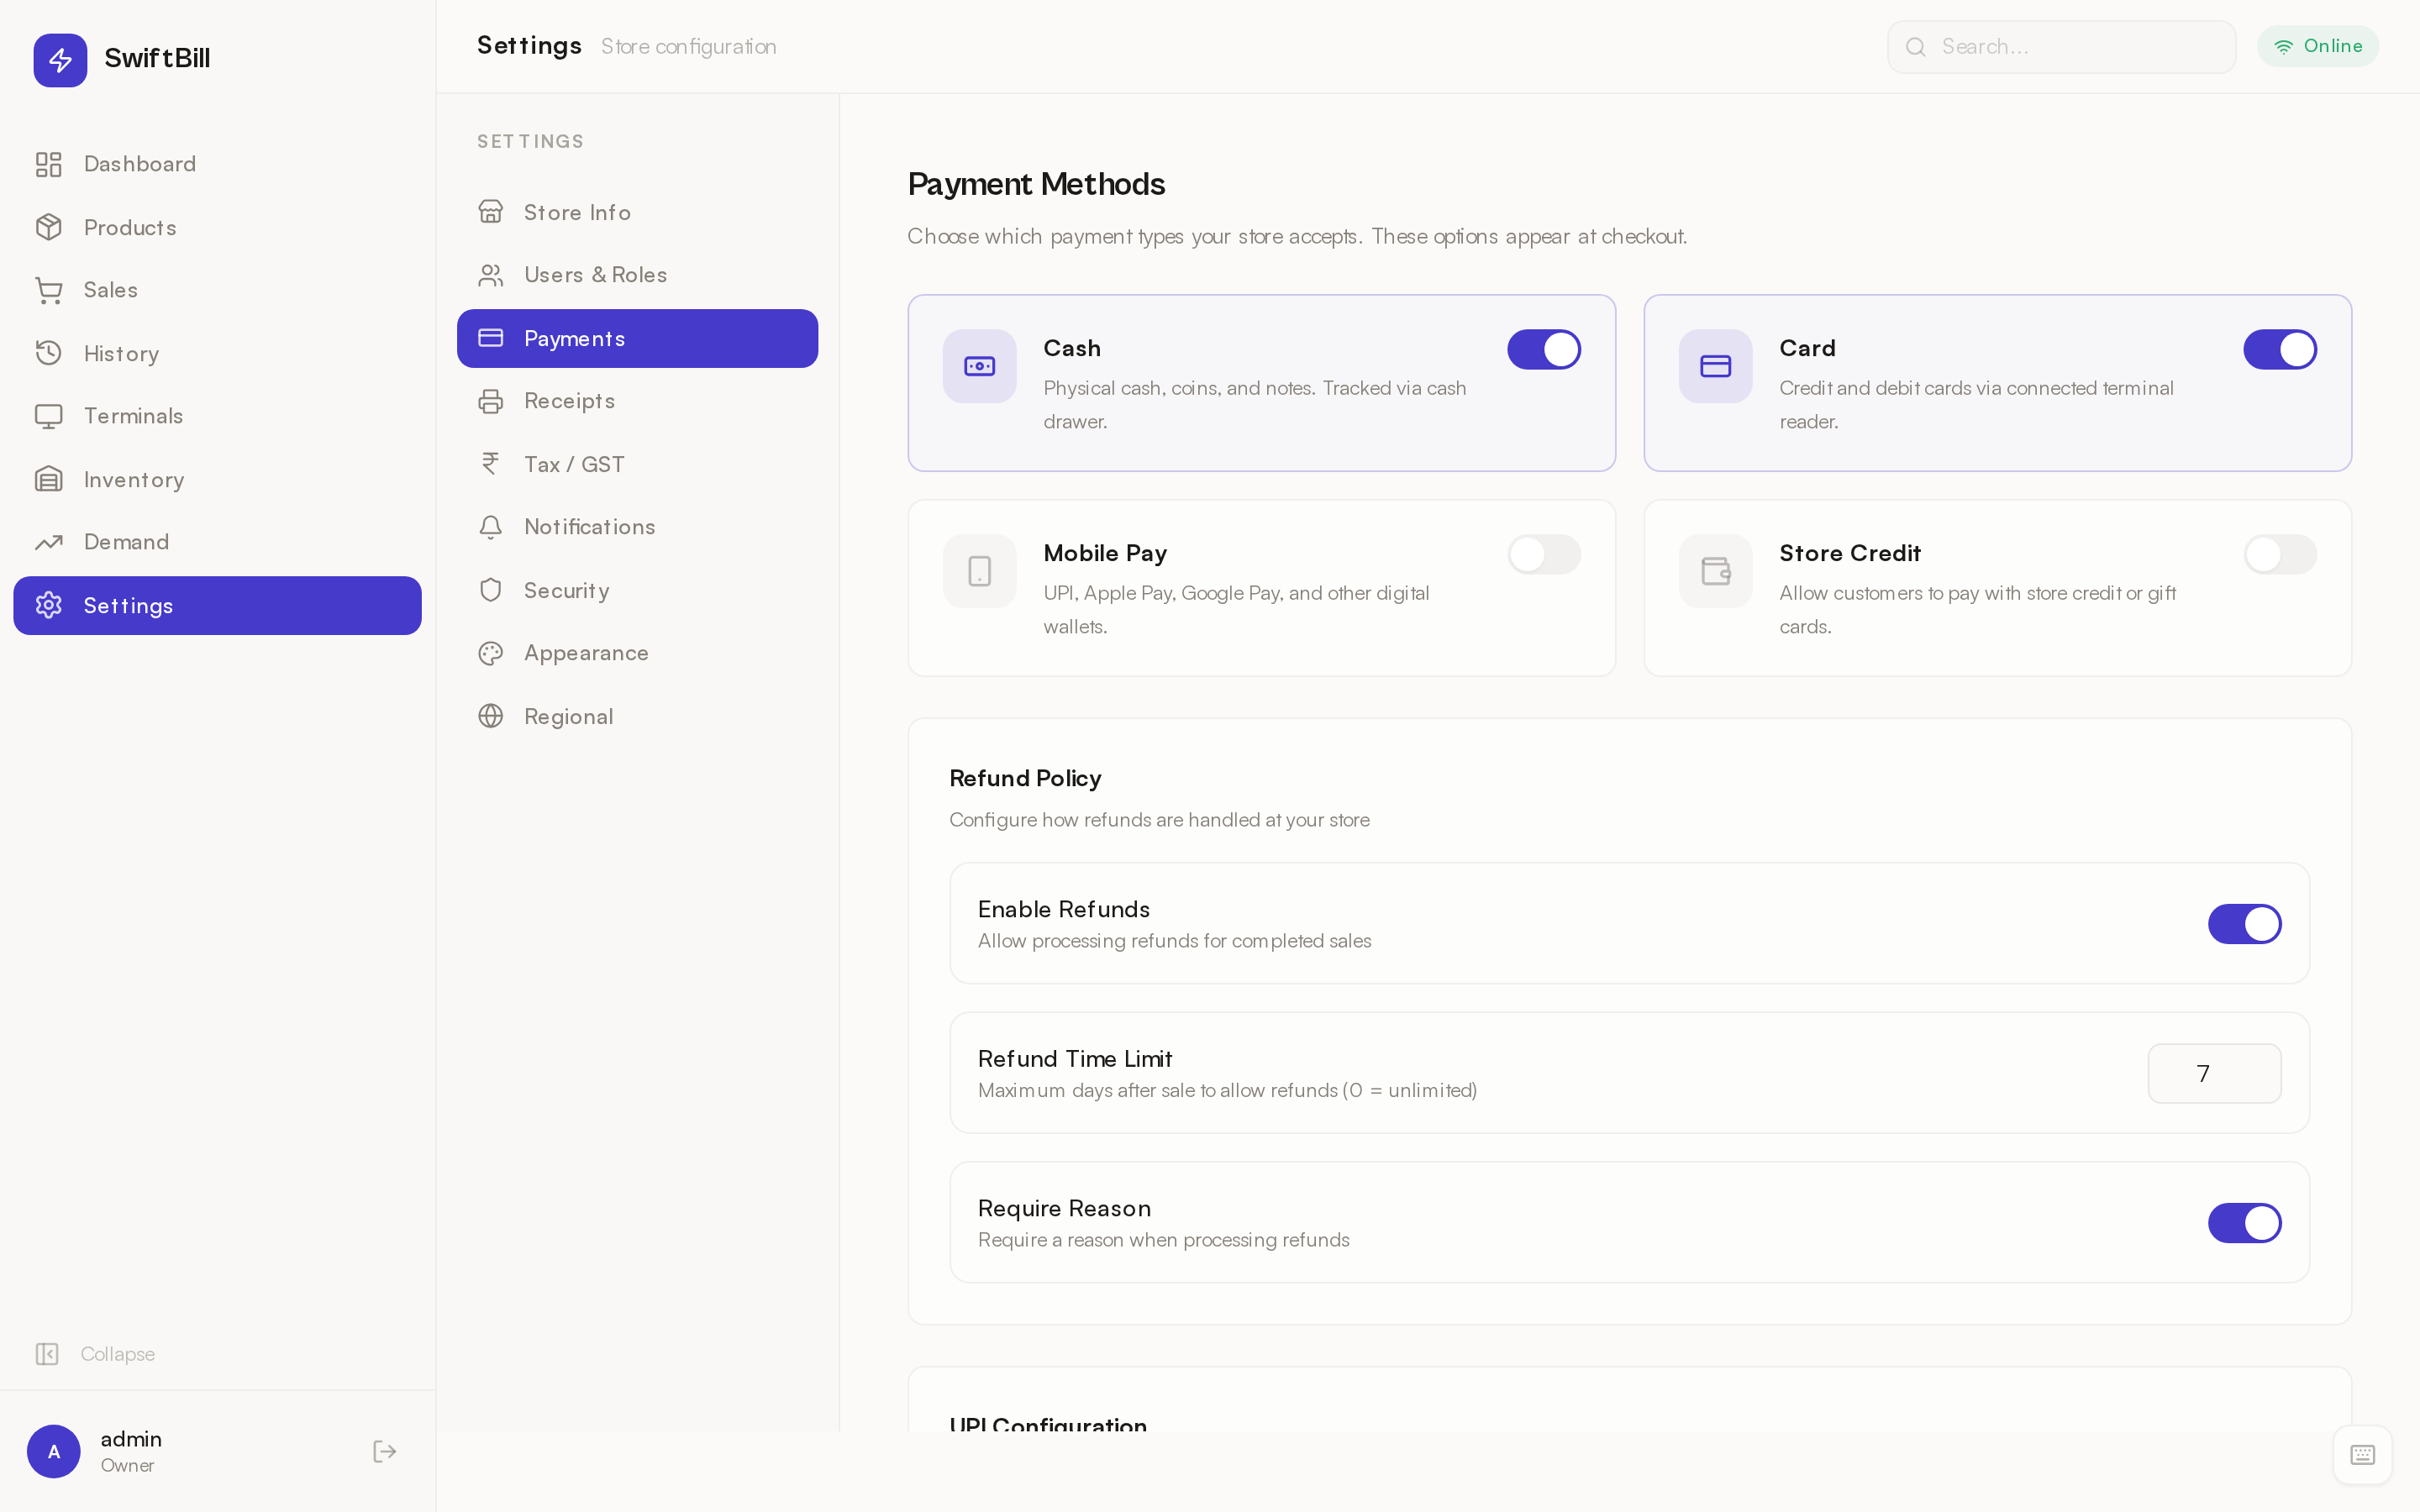The image size is (2420, 1512).
Task: Click the Products box icon
Action: (49, 227)
